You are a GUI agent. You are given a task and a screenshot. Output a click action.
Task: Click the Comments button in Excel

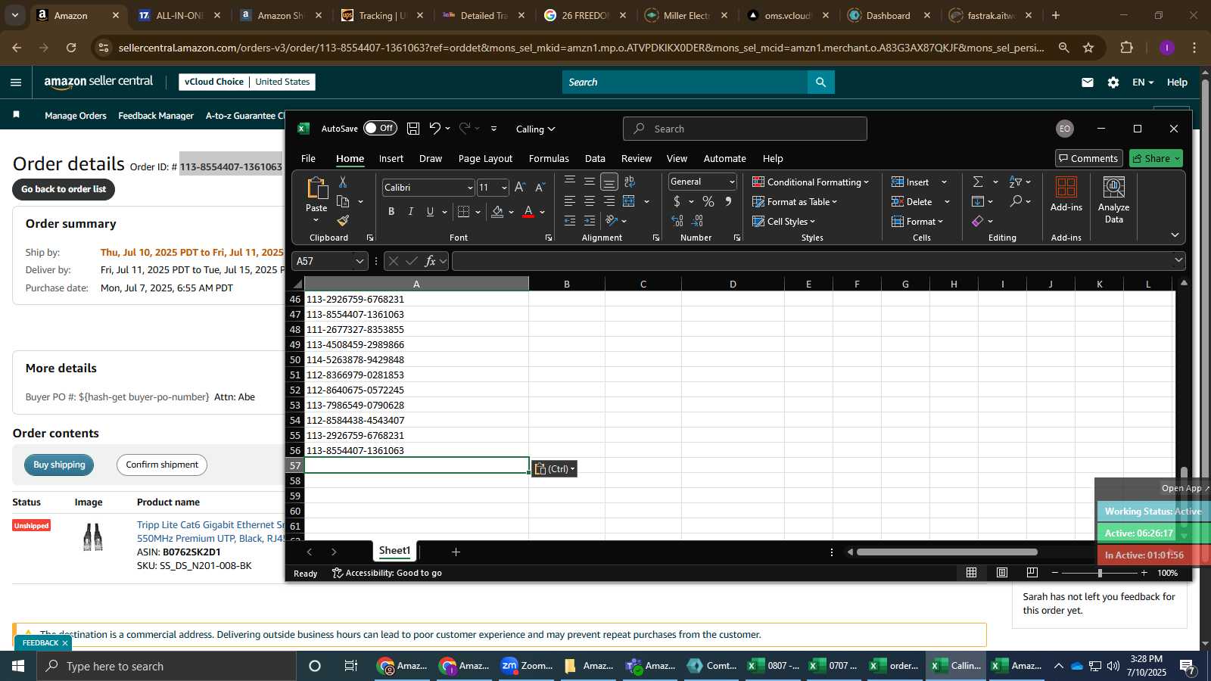tap(1089, 158)
